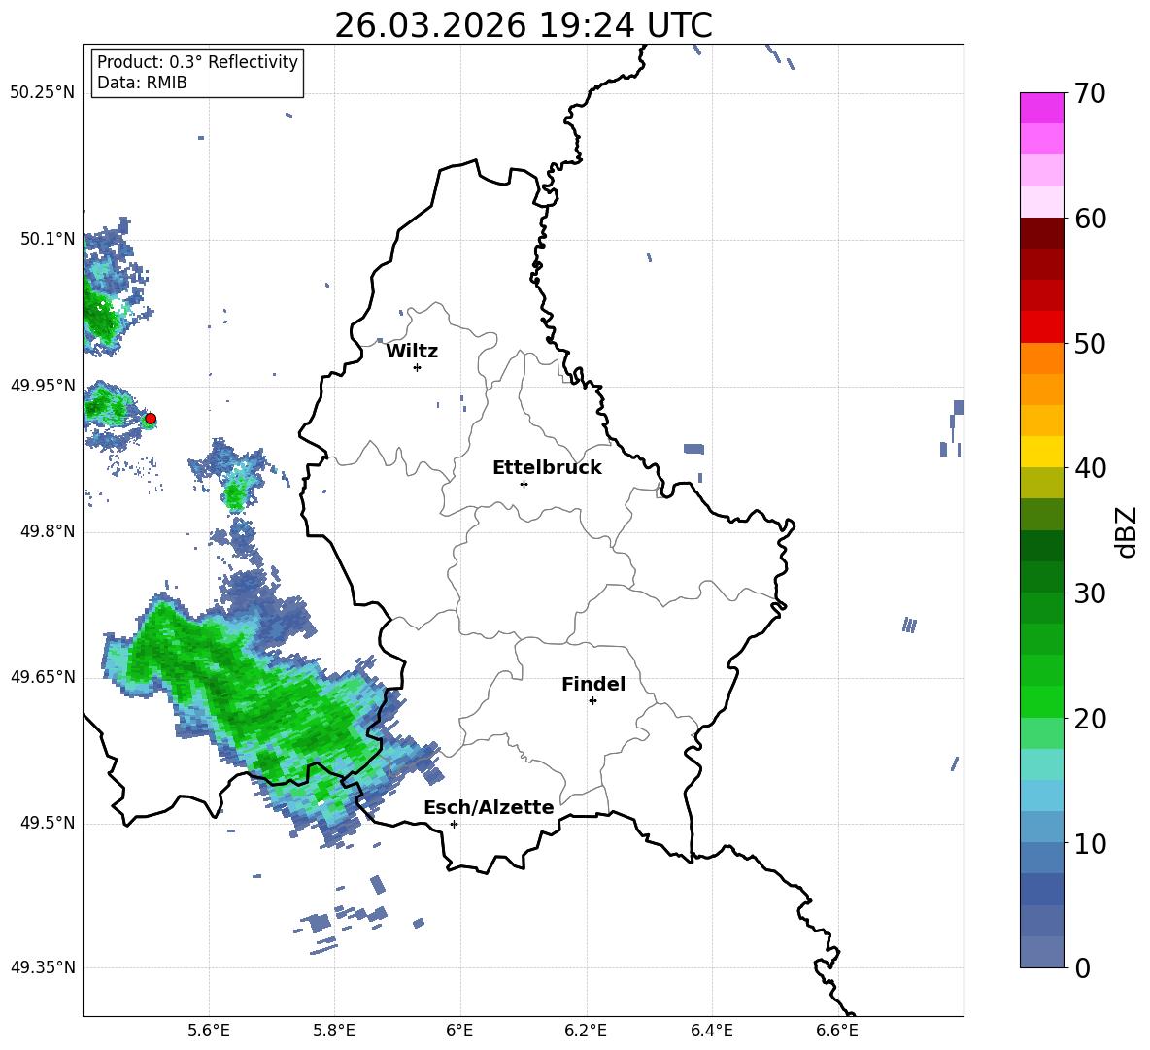This screenshot has width=1150, height=1050.
Task: Click the 5.6°E longitude label
Action: 209,1031
